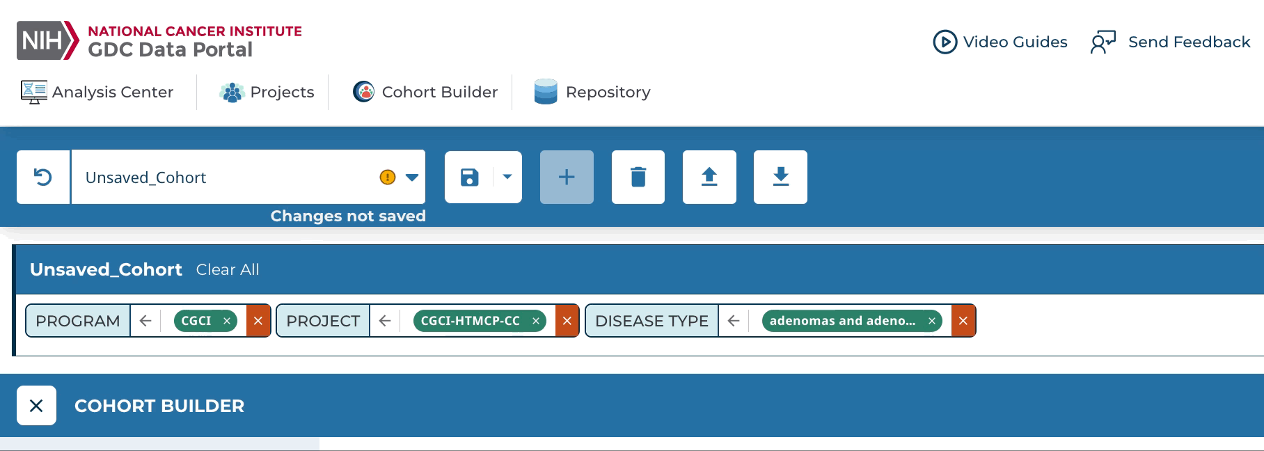The height and width of the screenshot is (451, 1264).
Task: Close the Cohort Builder panel
Action: (36, 406)
